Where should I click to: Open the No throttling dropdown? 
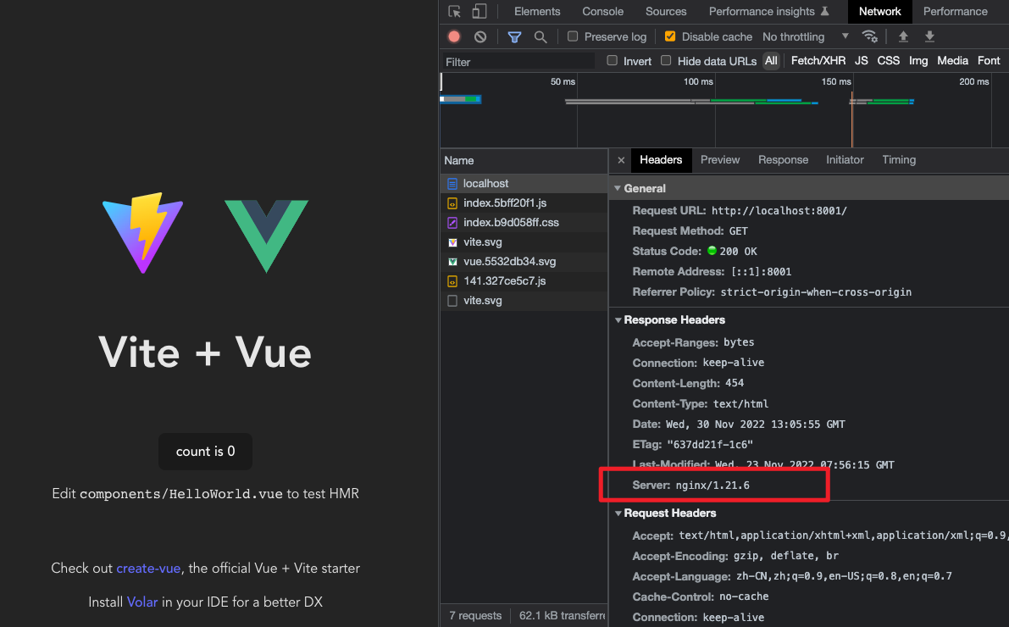(806, 36)
